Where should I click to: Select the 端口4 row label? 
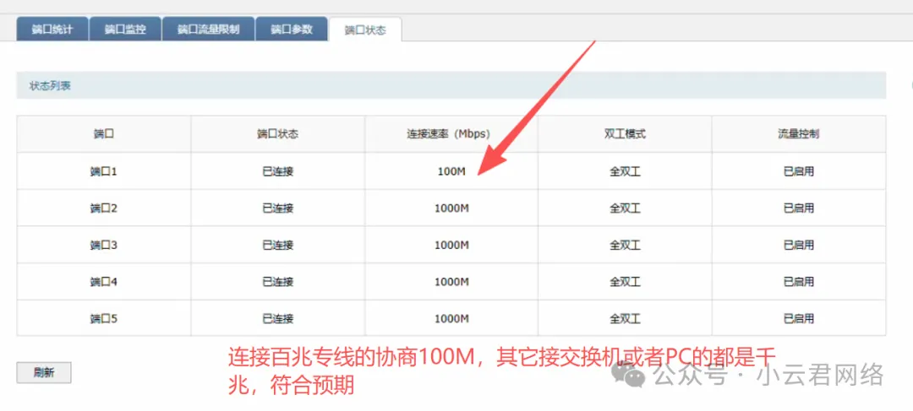[x=103, y=282]
